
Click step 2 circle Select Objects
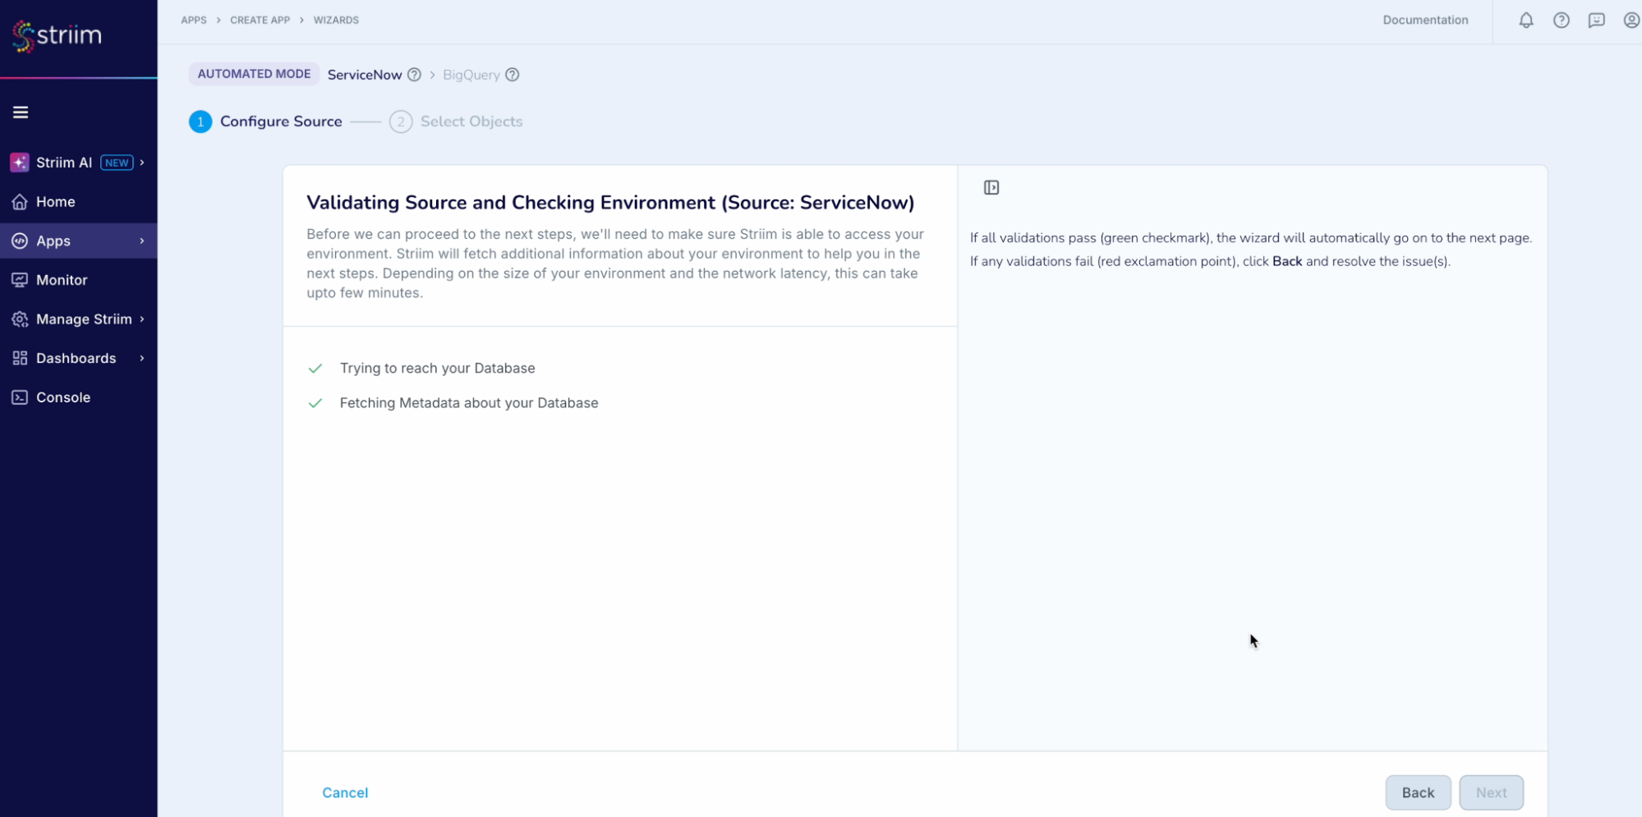tap(401, 122)
